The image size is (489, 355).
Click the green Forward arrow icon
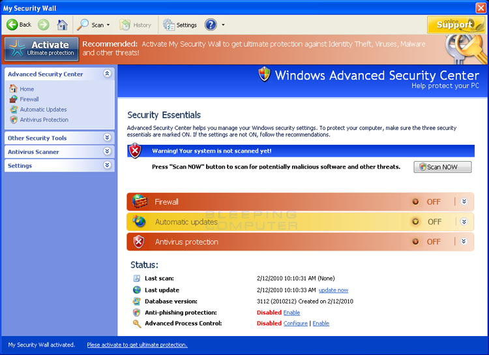(x=44, y=25)
